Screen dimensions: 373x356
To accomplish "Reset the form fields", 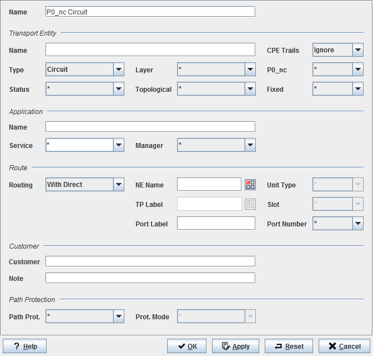I will [x=289, y=346].
